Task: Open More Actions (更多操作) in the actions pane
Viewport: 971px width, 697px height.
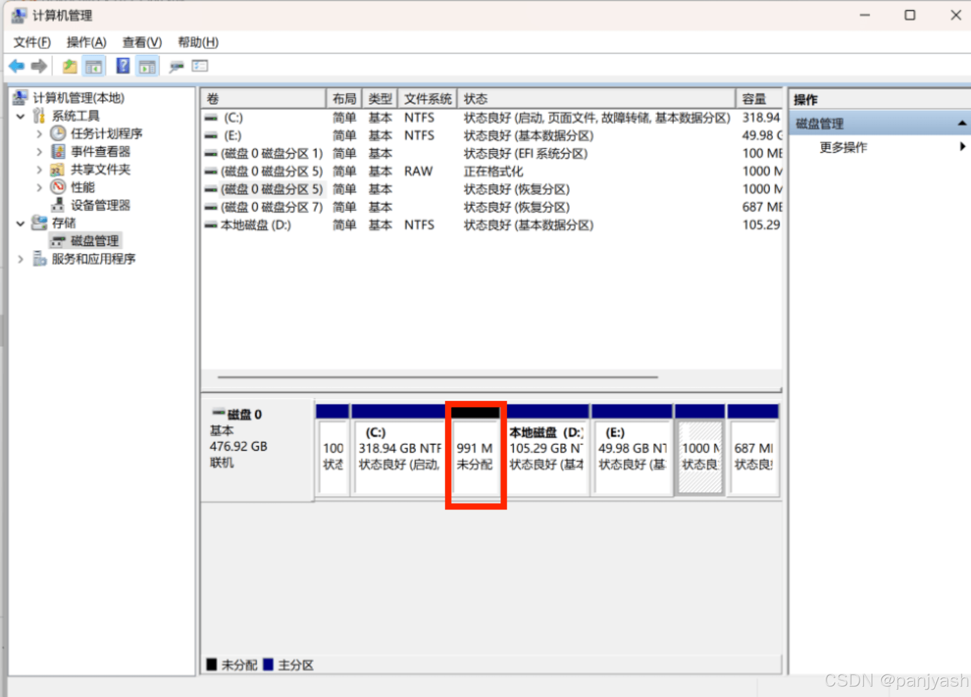Action: (843, 147)
